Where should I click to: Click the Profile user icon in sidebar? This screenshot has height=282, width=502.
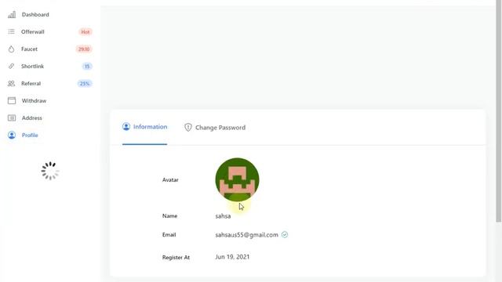[x=12, y=135]
